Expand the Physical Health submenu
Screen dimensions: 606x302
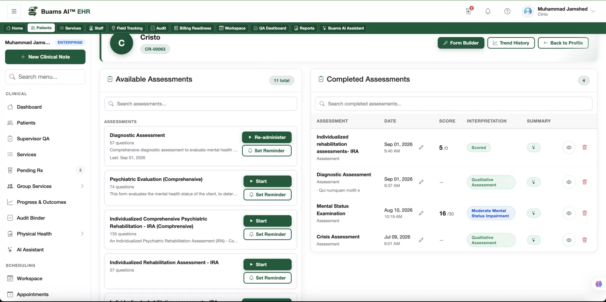coord(82,234)
